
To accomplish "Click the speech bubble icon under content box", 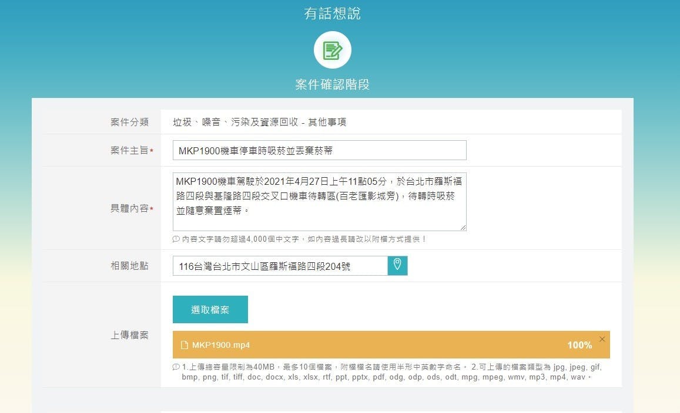I will (176, 239).
